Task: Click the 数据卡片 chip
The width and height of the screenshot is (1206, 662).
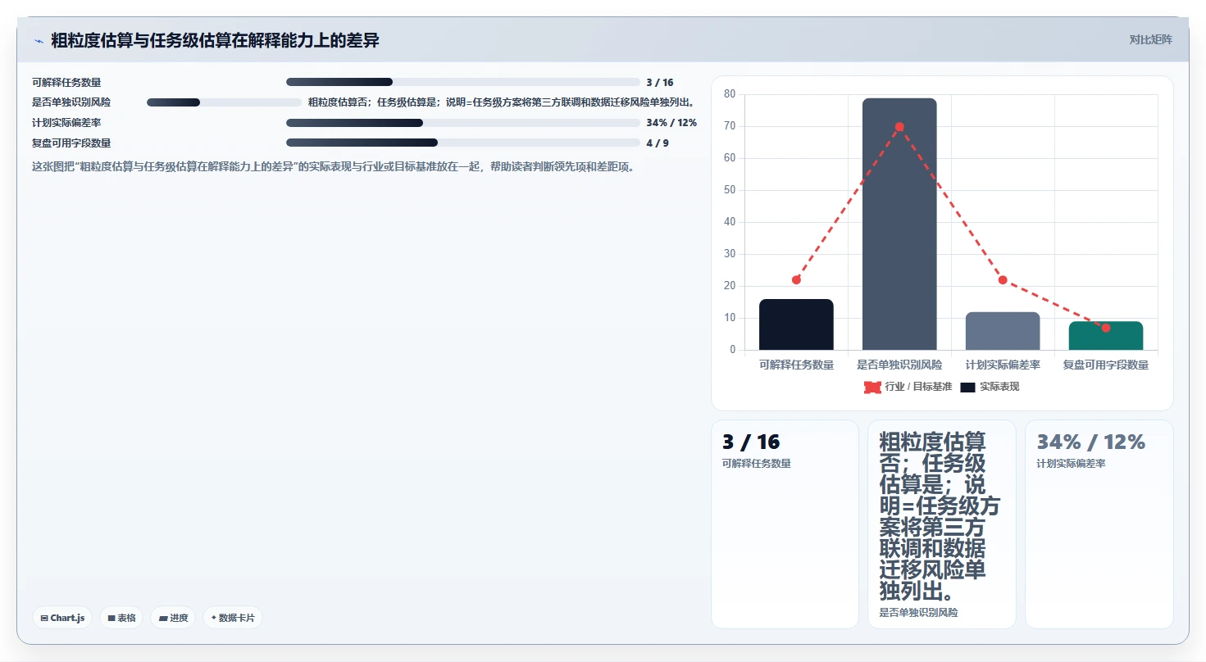Action: (232, 618)
